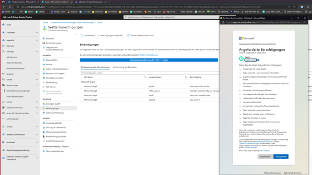This screenshot has width=312, height=175.
Task: Switch to Zustimmung des Benutzers tab
Action: pyautogui.click(x=125, y=67)
